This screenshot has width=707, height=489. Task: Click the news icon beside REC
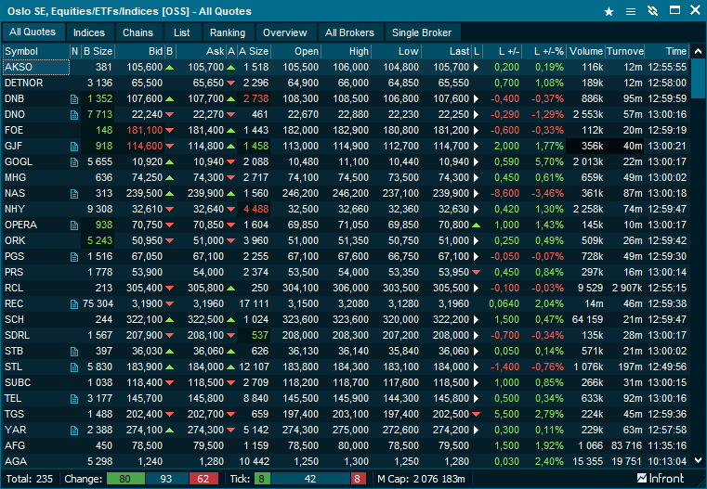click(74, 304)
